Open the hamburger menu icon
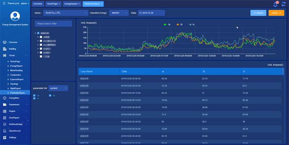The height and width of the screenshot is (145, 289). pyautogui.click(x=4, y=4)
